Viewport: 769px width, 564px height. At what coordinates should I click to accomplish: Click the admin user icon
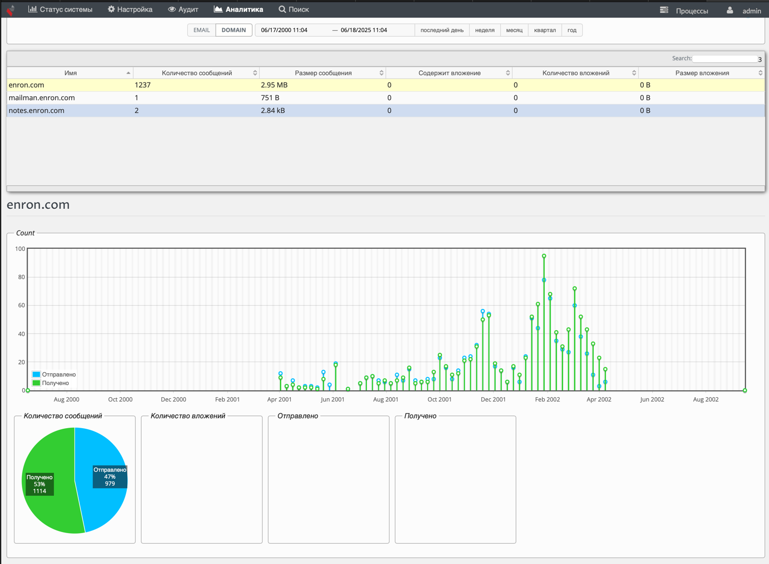point(730,10)
